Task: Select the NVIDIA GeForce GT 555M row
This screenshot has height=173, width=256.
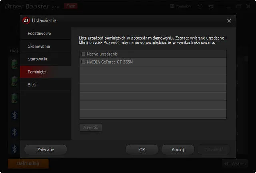Action: click(152, 62)
